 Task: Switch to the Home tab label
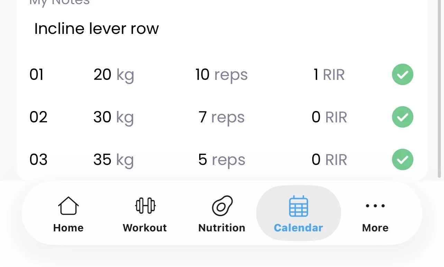click(68, 228)
